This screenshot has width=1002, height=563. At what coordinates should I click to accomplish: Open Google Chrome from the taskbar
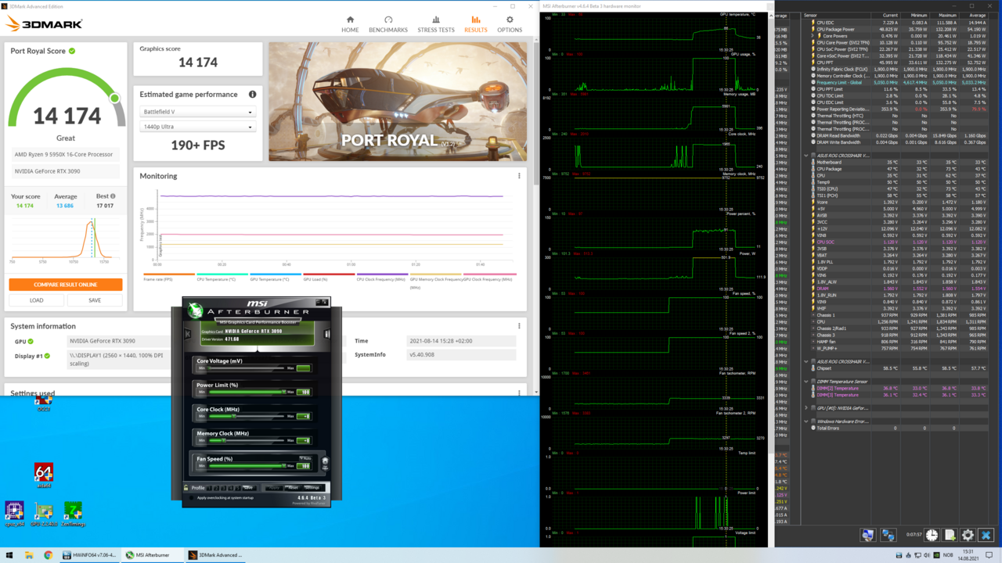point(48,555)
